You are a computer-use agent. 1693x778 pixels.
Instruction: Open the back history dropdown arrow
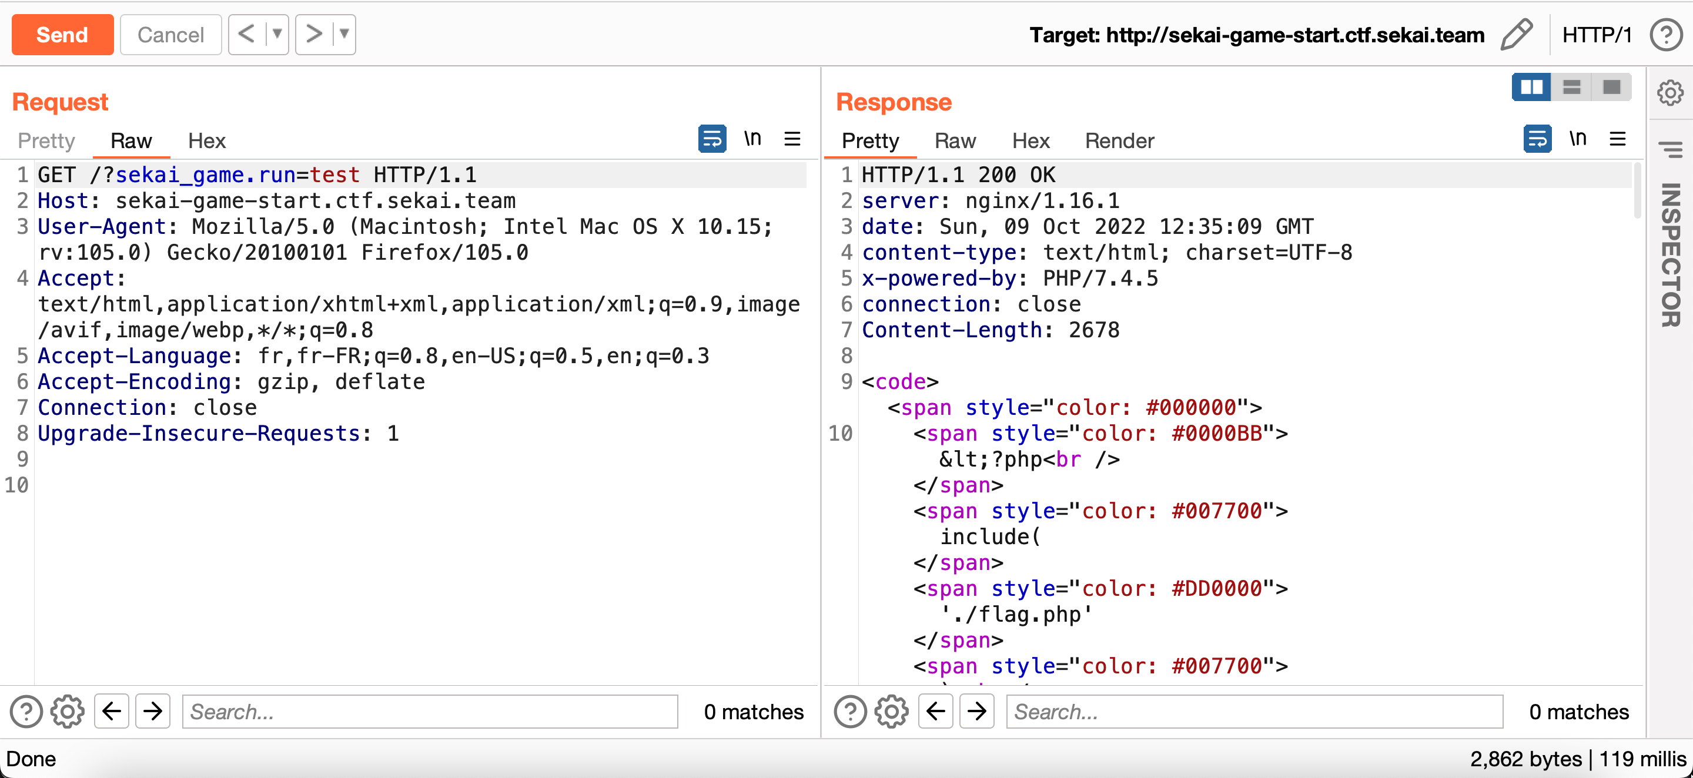click(277, 33)
